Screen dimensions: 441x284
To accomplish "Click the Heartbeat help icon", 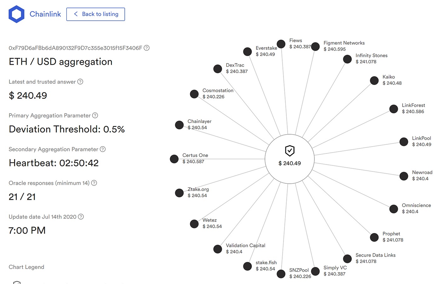I will (102, 149).
